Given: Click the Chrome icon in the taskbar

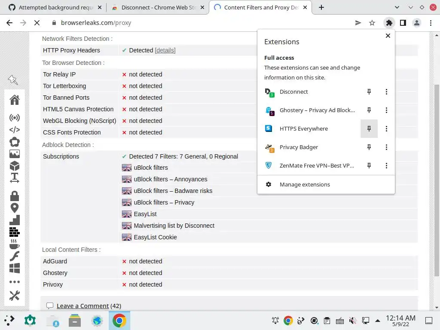Looking at the screenshot, I should (x=119, y=321).
